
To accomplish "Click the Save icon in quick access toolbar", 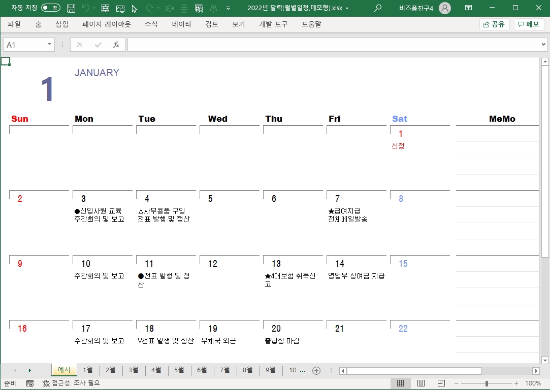I will click(x=71, y=8).
